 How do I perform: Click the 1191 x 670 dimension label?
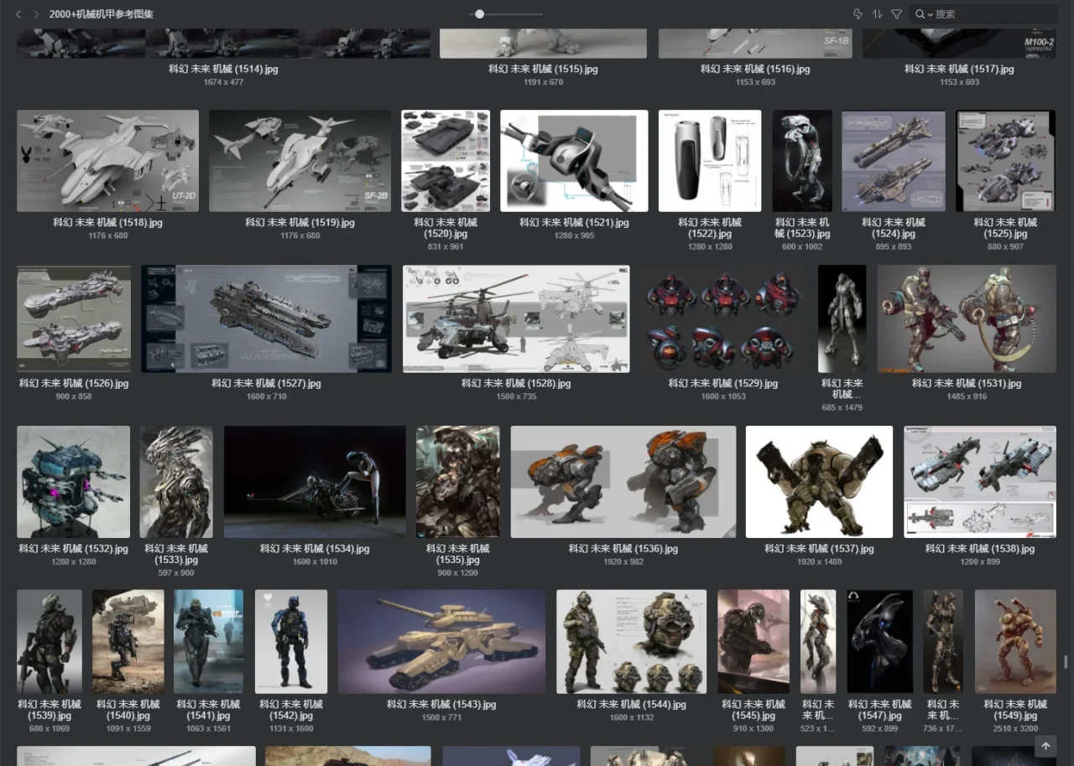tap(543, 82)
